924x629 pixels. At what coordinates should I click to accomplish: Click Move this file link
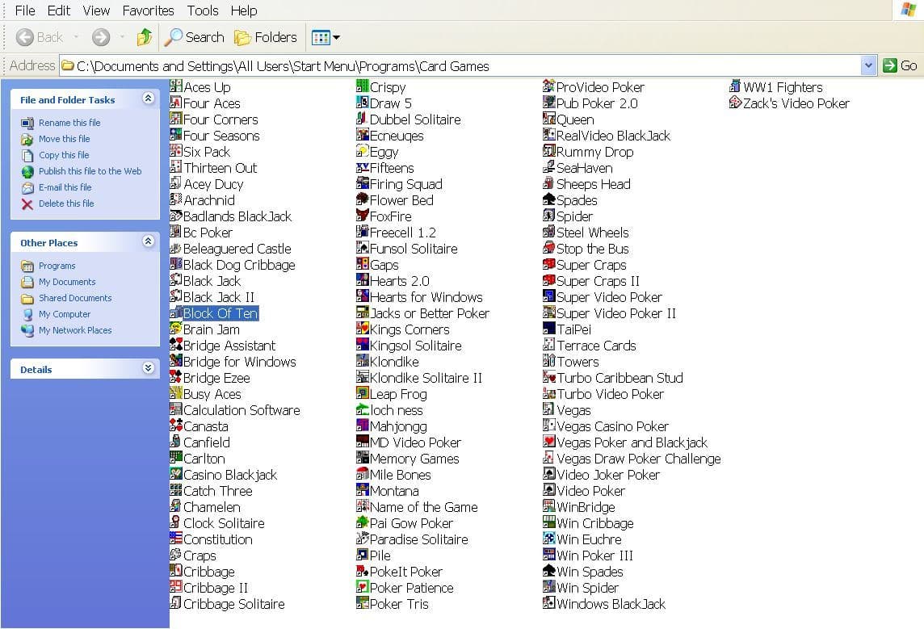click(x=65, y=139)
